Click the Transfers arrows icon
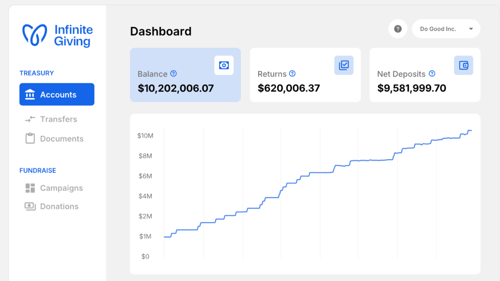500x281 pixels. coord(30,119)
